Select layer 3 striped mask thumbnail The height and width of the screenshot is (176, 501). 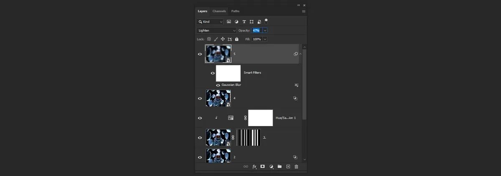coord(248,137)
